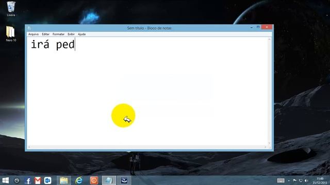Open the orange app icon in taskbar
This screenshot has height=185, width=330.
(94, 180)
